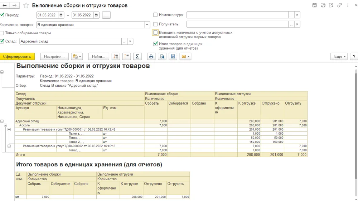Open calendar for end date 31.05.2022
Screen dimensions: 358x201
pos(96,15)
